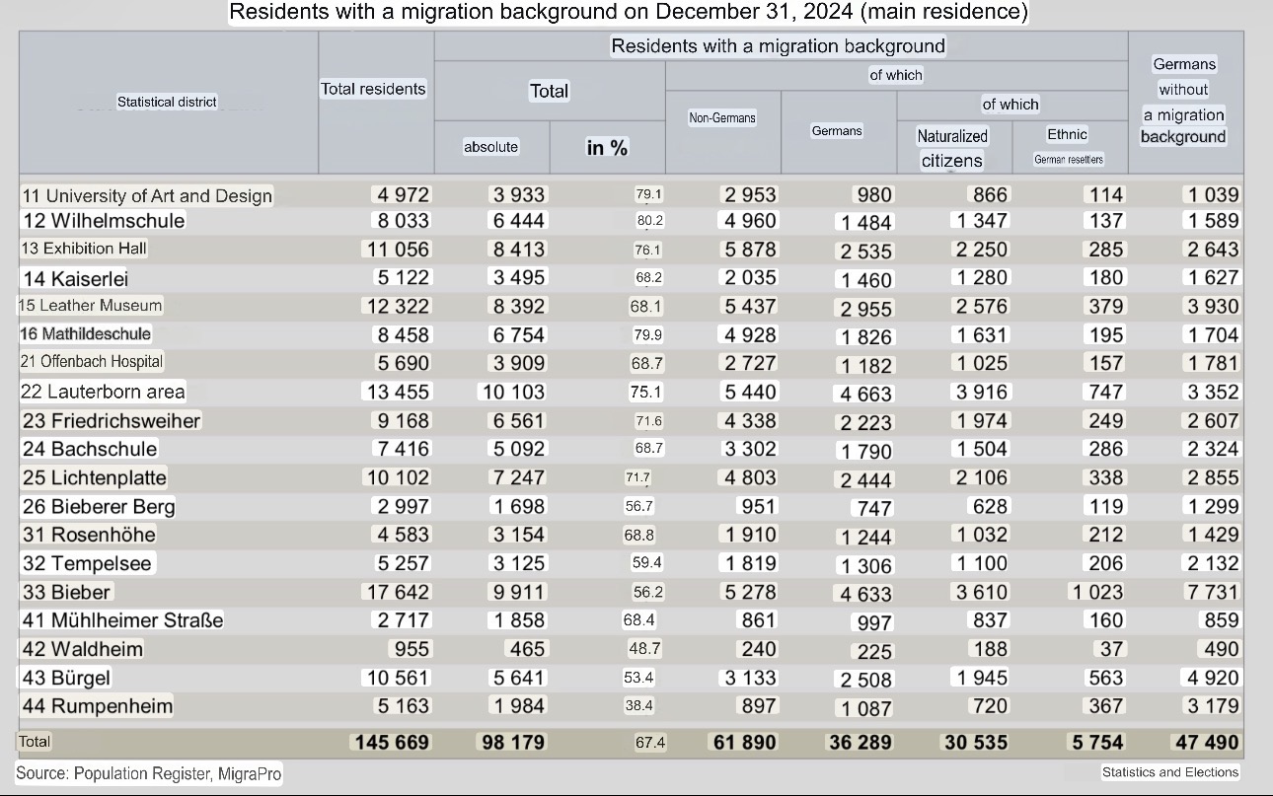The width and height of the screenshot is (1273, 796).
Task: Click the '32 Tempelsee' district name
Action: 87,563
